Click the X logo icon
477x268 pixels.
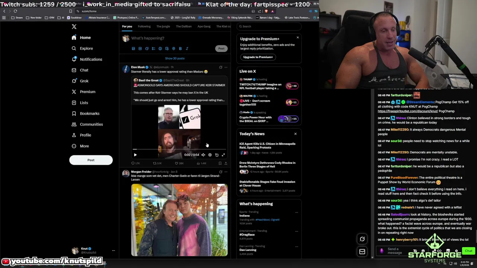tap(74, 26)
